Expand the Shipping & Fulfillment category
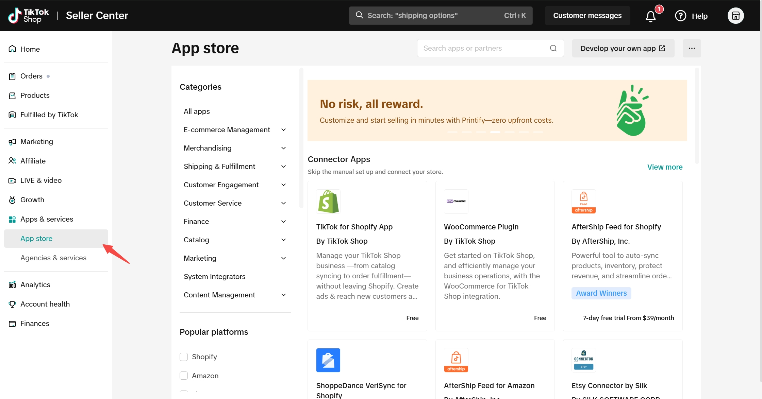Viewport: 762px width, 399px height. [x=283, y=167]
